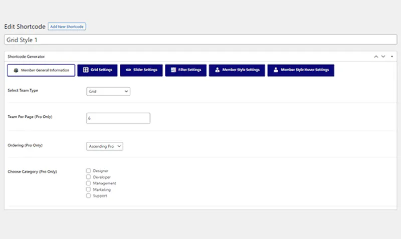Collapse the Shortcode Generator panel via triangle toggle

(392, 57)
